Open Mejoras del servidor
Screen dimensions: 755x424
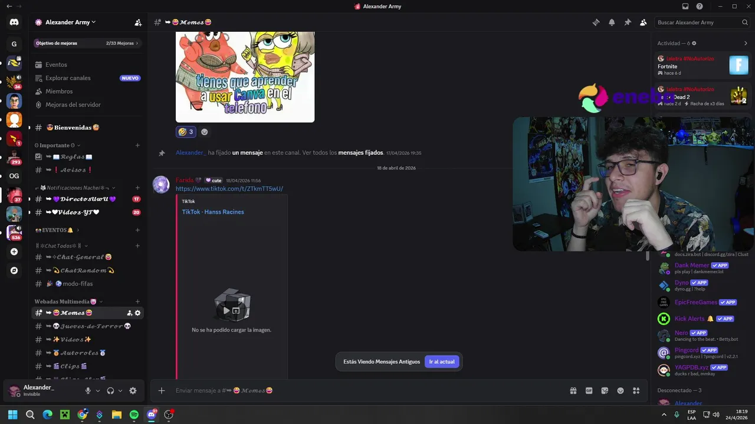click(x=87, y=105)
